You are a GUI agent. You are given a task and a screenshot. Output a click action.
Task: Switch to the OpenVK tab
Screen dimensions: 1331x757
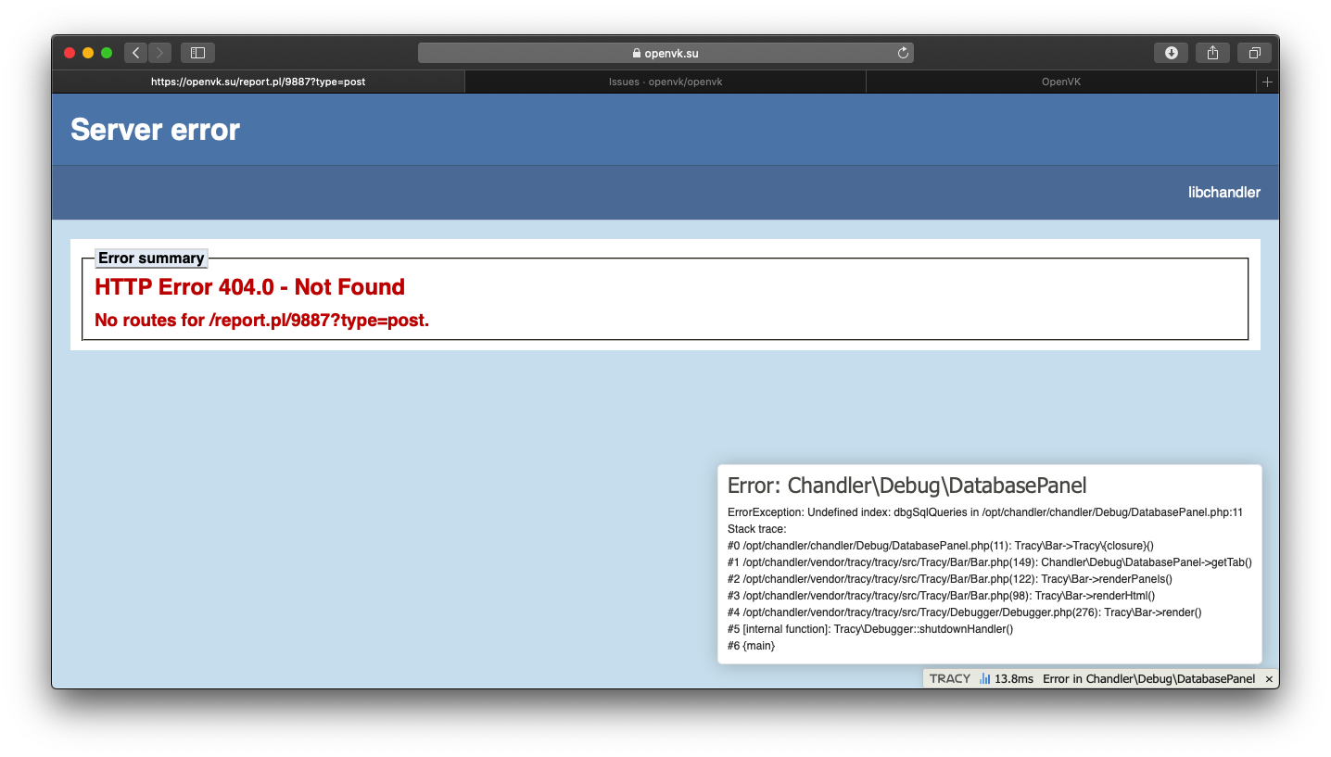tap(1059, 82)
